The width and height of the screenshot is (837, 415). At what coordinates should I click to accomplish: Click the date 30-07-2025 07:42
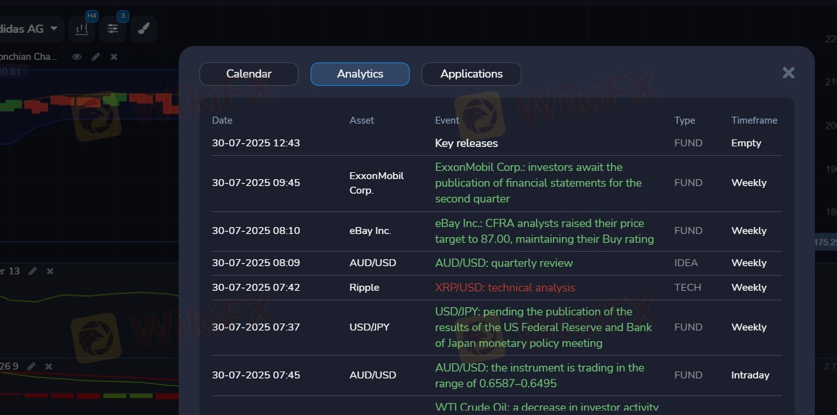pyautogui.click(x=256, y=288)
